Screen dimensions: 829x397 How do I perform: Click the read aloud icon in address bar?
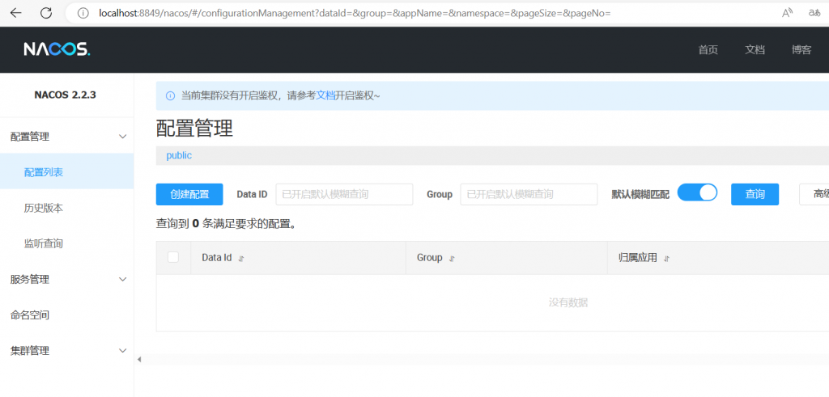point(787,13)
